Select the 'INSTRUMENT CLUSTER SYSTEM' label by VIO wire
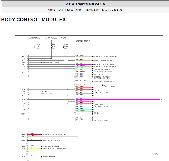The image size is (169, 161). coord(104,65)
